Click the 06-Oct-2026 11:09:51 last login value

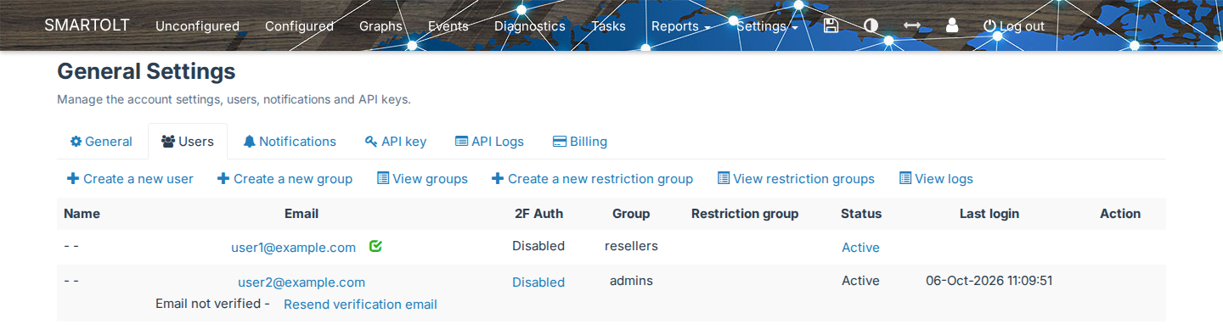(989, 281)
